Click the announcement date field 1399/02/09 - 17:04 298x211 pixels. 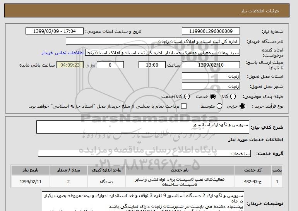pyautogui.click(x=55, y=31)
